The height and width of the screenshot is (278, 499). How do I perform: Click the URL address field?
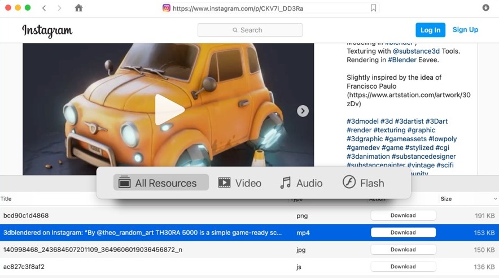click(x=269, y=8)
